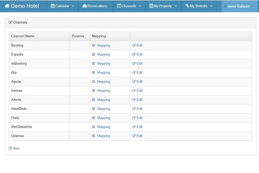Click the home icon beside Demo Hotel
The image size is (259, 173).
click(7, 6)
